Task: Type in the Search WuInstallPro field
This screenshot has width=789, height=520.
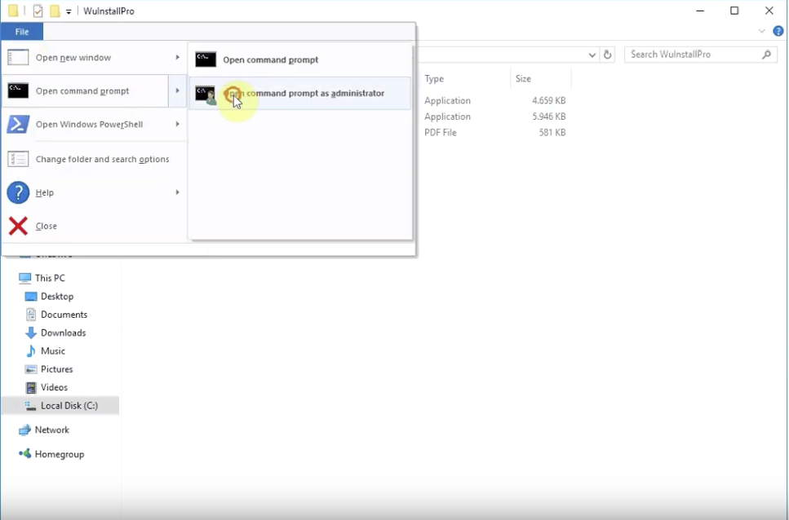Action: tap(694, 55)
